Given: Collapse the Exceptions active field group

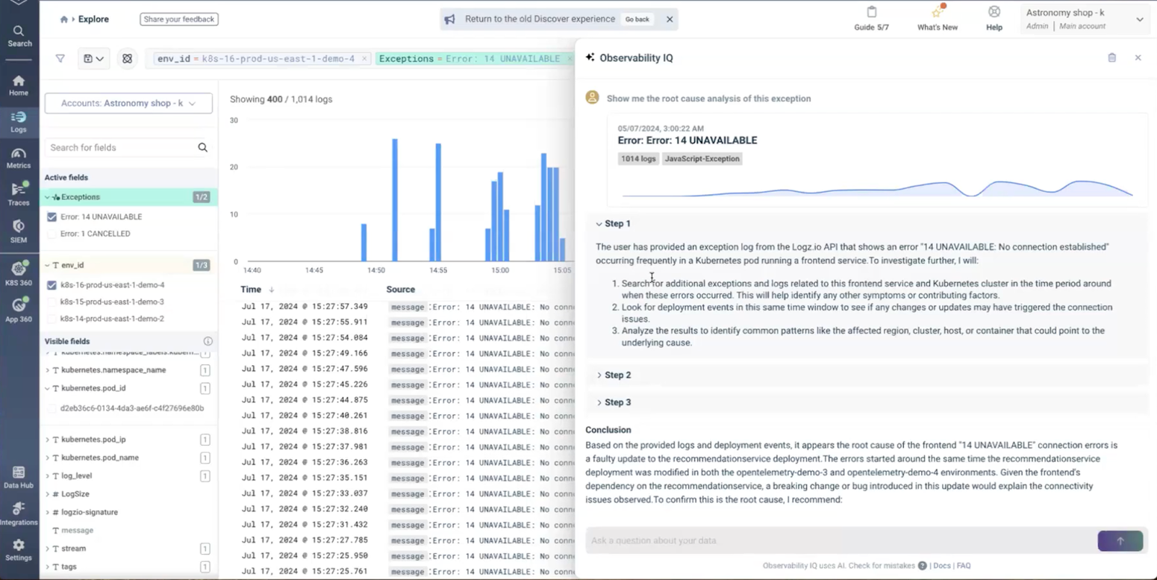Looking at the screenshot, I should (46, 196).
